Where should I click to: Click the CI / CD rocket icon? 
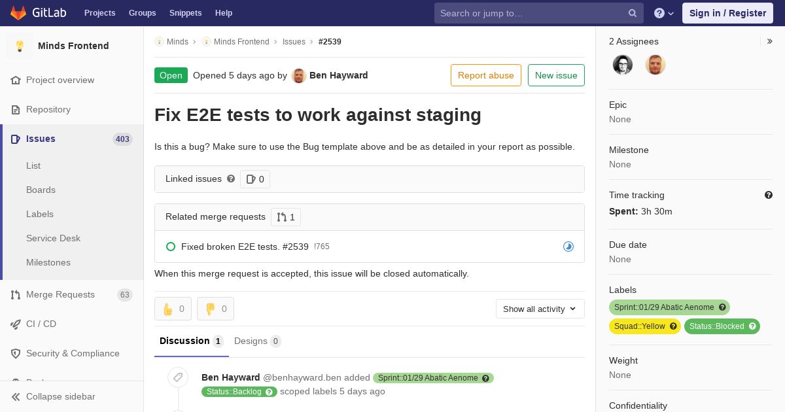[x=16, y=324]
